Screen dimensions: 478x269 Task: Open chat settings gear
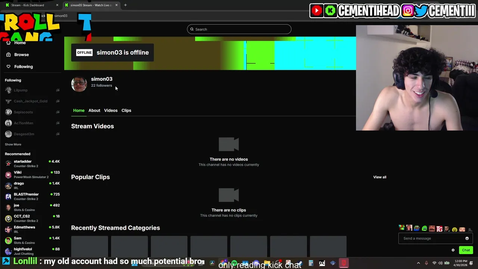point(453,250)
